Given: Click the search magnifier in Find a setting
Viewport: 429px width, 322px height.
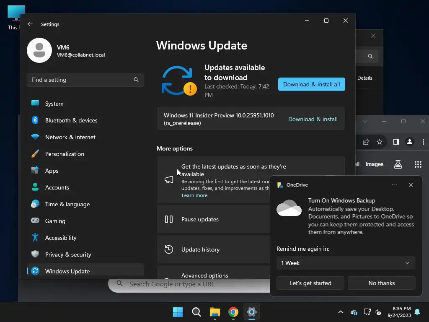Looking at the screenshot, I should tap(136, 80).
